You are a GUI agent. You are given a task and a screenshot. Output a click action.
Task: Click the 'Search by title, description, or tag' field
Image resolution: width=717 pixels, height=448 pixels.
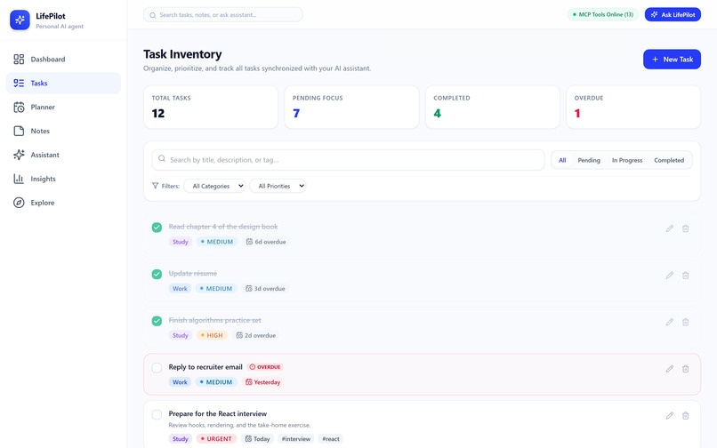(348, 159)
